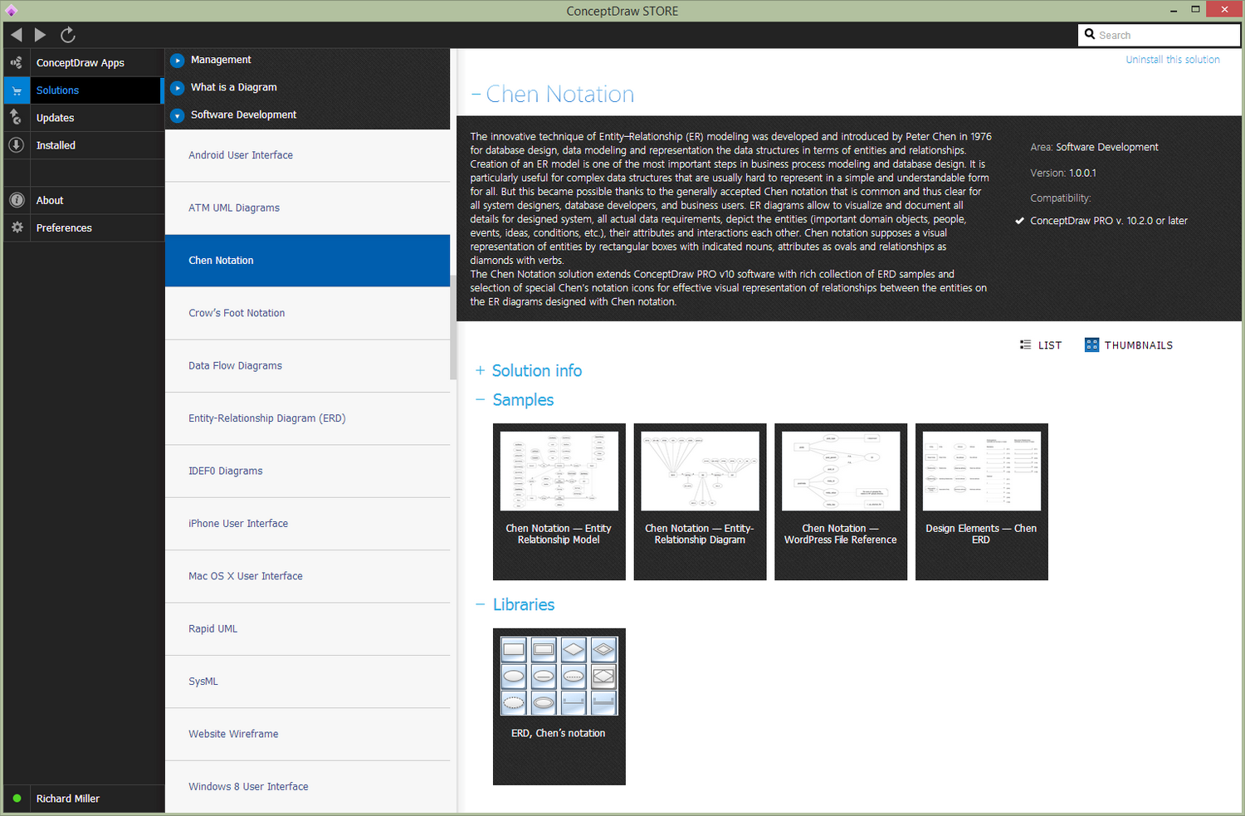Open Chen Notation Entity Relationship Model sample
This screenshot has width=1245, height=816.
(559, 501)
